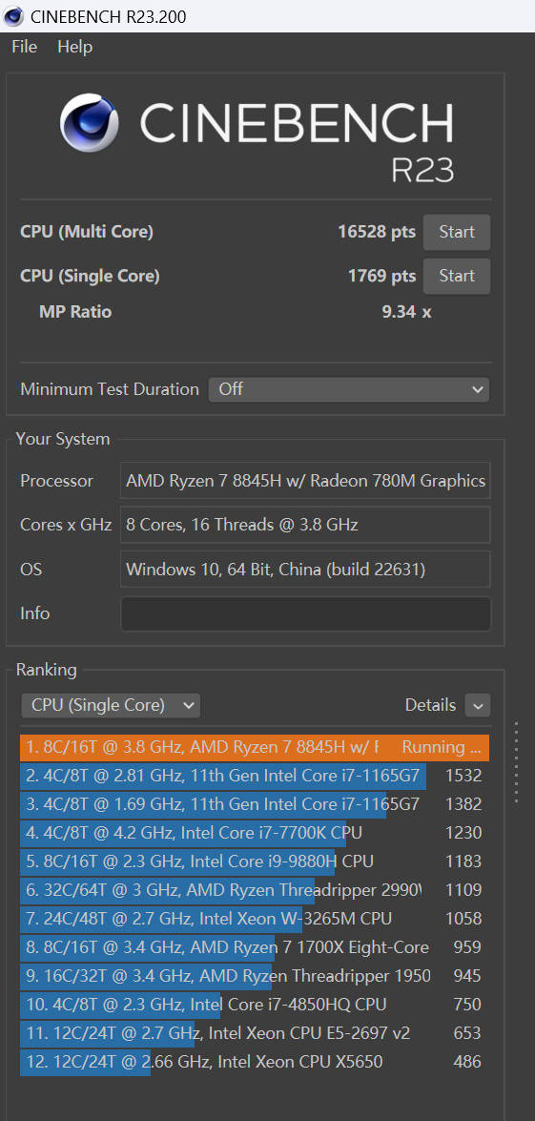
Task: Select the Xeon W-3265M ranking row
Action: (255, 919)
